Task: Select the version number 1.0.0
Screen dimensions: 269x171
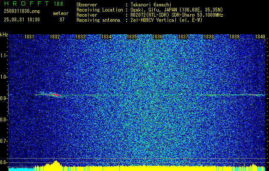Action: [58, 4]
